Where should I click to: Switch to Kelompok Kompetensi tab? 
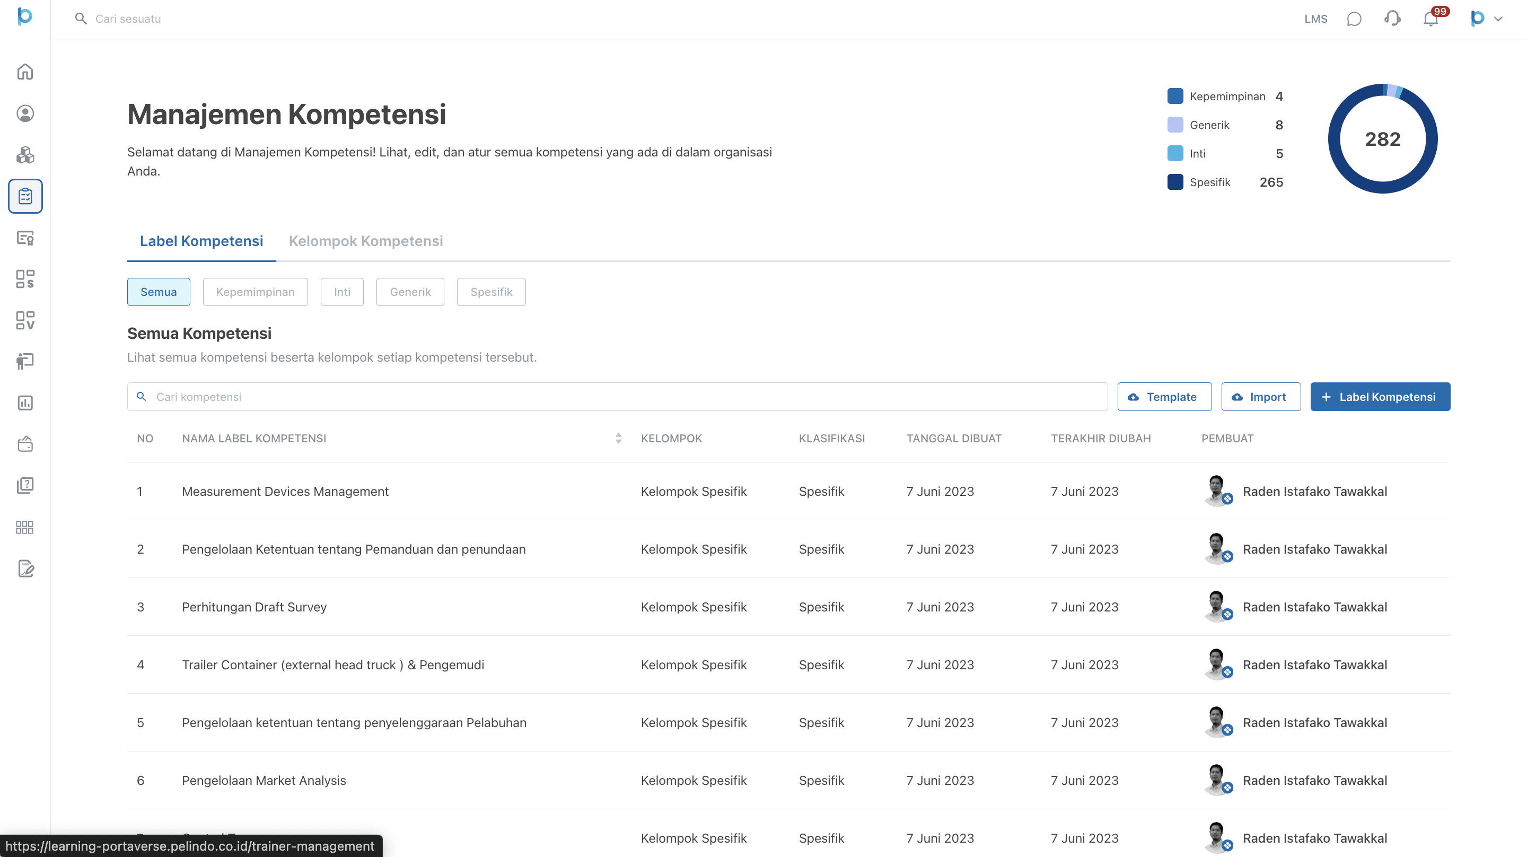point(366,241)
